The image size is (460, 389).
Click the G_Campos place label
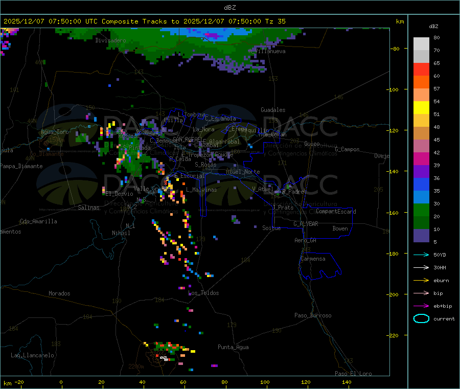347,149
